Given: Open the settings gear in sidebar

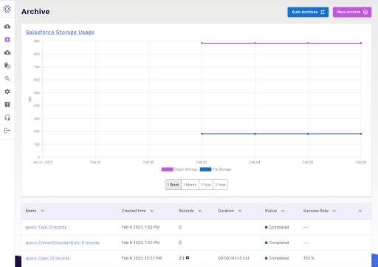Looking at the screenshot, I should (7, 92).
